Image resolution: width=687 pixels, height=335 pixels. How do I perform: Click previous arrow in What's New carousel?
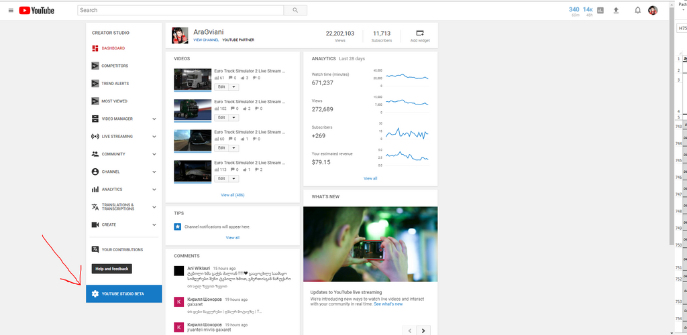[409, 330]
